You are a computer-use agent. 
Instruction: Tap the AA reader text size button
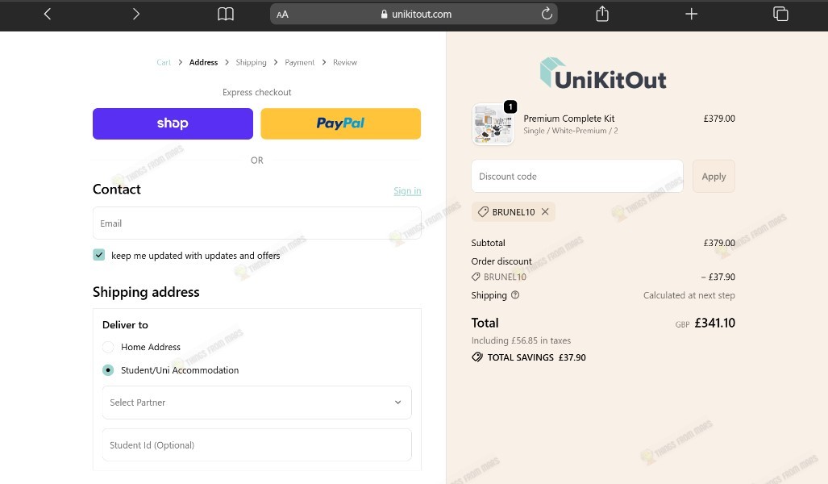tap(282, 15)
